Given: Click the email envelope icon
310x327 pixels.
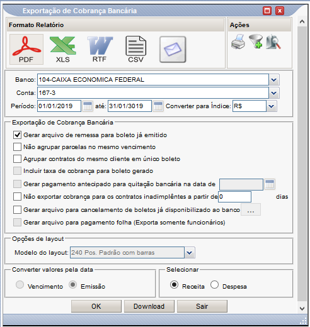Looking at the screenshot, I should [x=173, y=50].
